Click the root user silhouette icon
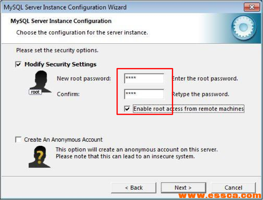The width and height of the screenshot is (263, 200). 41,82
